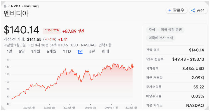Open the 홈 breadcrumb link
The image size is (210, 111).
point(5,6)
